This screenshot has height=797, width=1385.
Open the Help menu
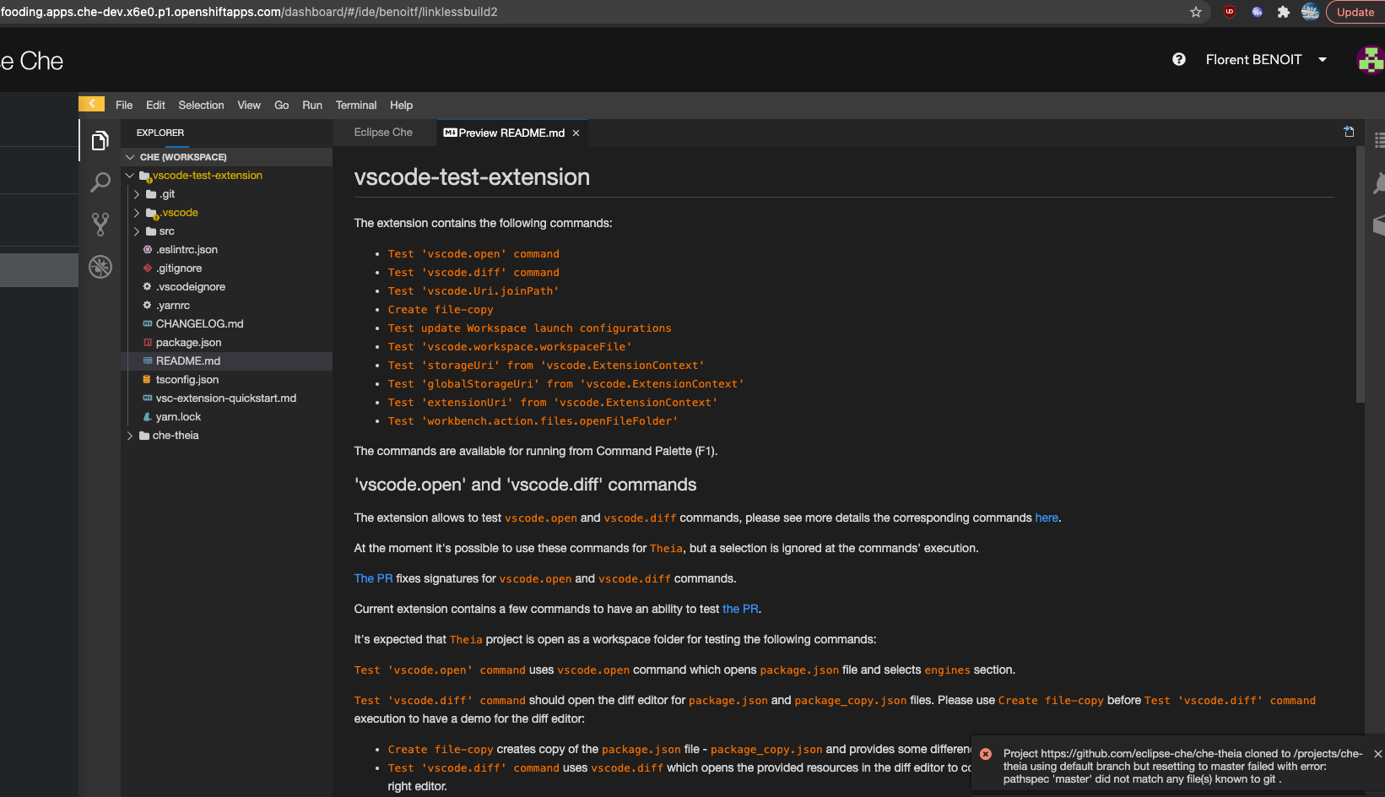pos(402,106)
